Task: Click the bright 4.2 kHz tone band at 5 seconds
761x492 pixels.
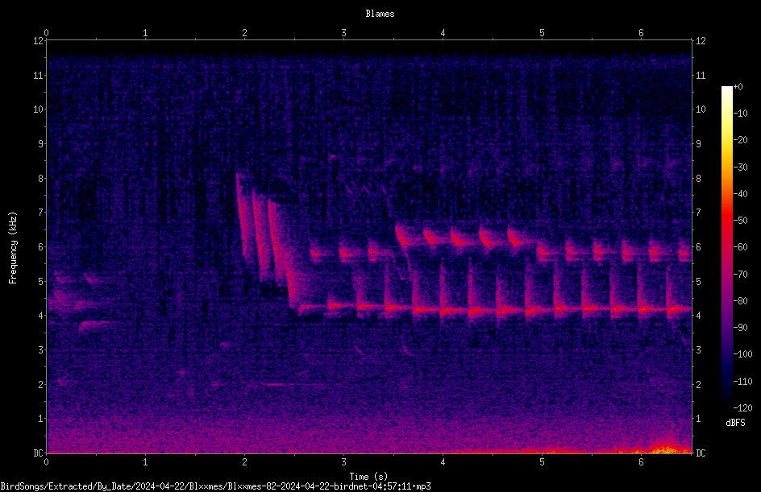Action: (542, 309)
